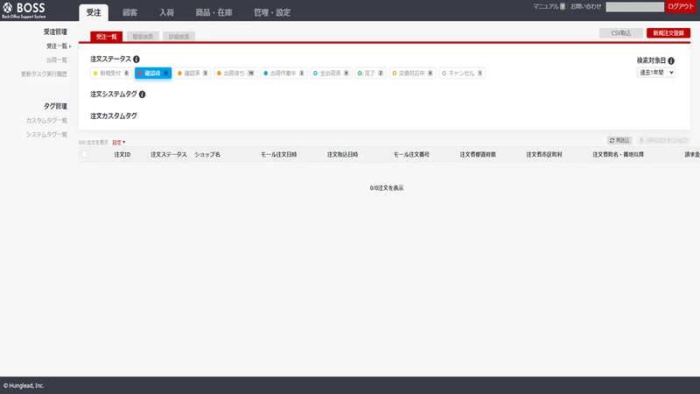Screen dimensions: 700x394
Task: Click the download icon for CSV出力
Action: coord(641,140)
